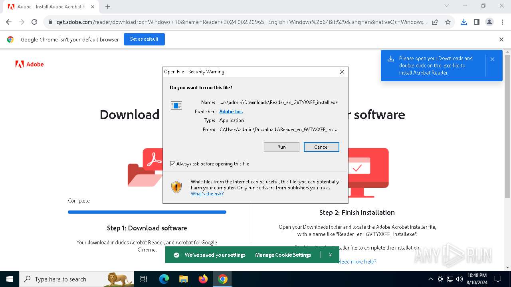Viewport: 511px width, 287px height.
Task: Bookmark this page with star icon
Action: 448,22
